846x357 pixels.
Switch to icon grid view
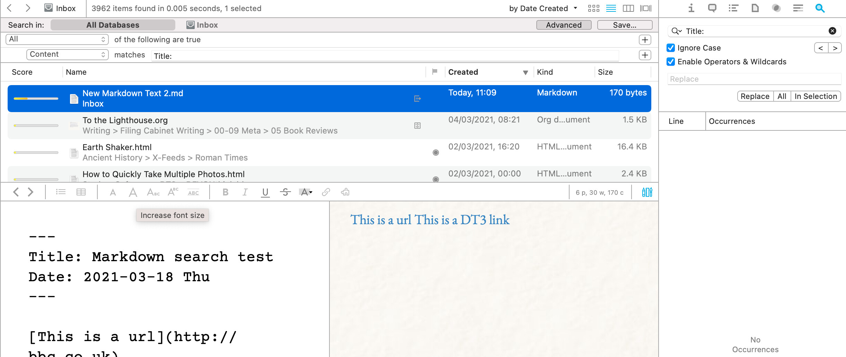click(x=593, y=8)
